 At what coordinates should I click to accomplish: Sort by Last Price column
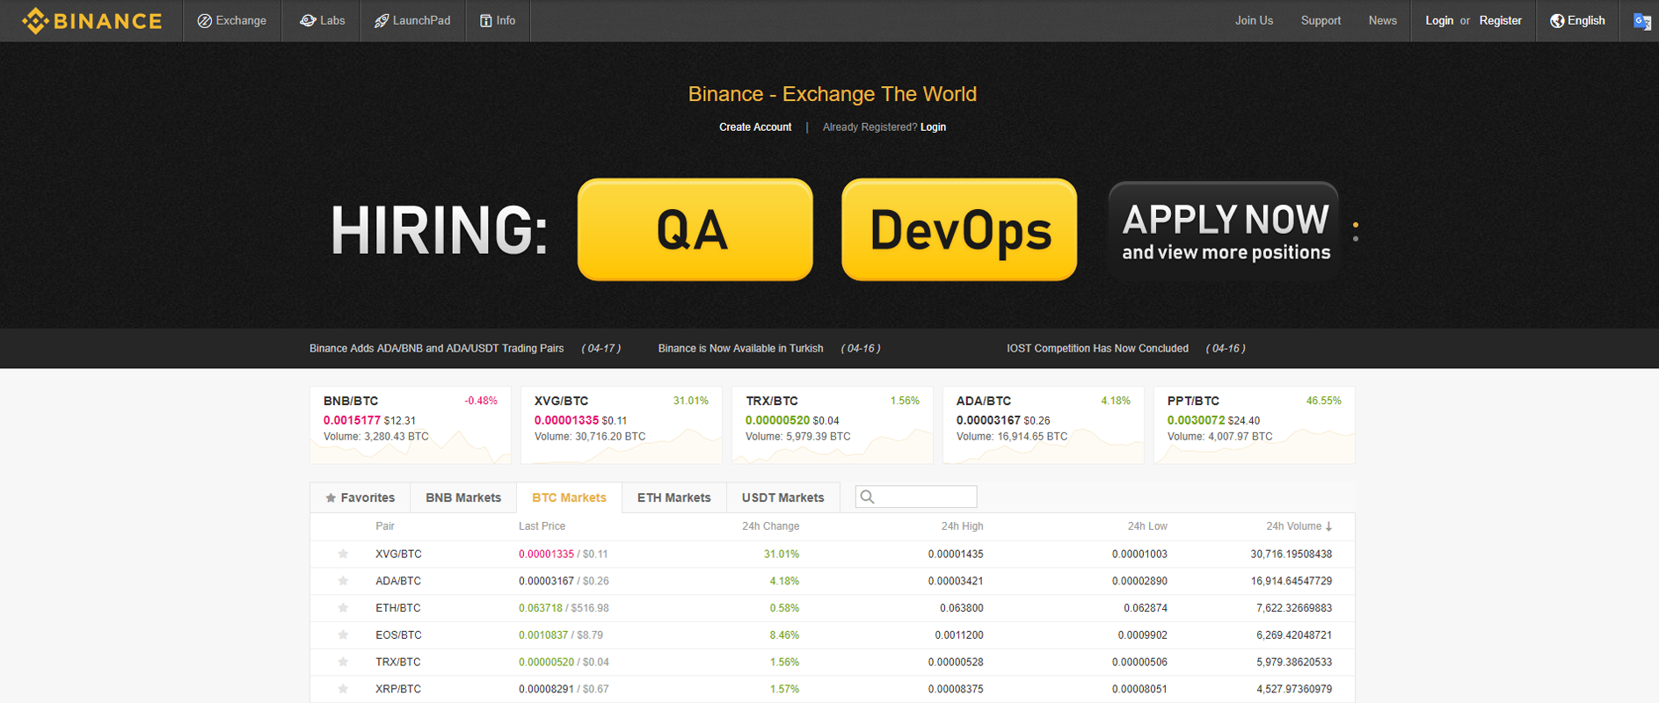[x=542, y=526]
